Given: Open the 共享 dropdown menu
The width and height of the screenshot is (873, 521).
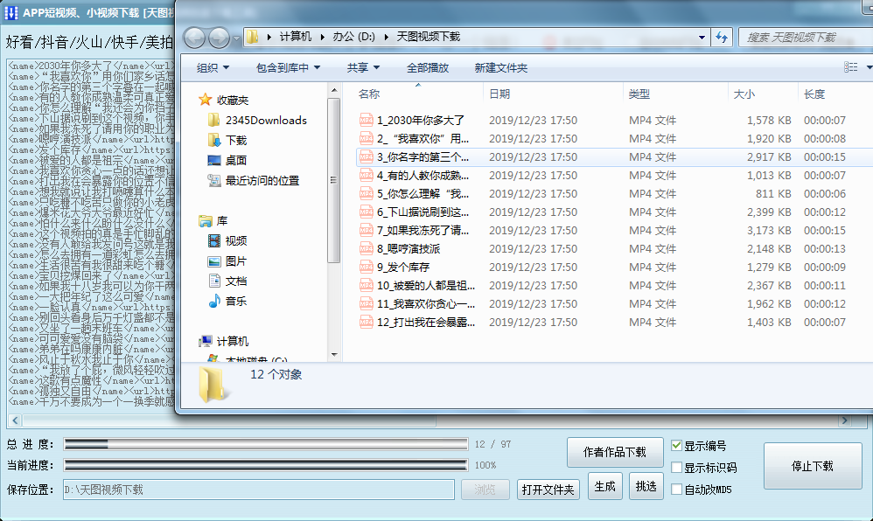Looking at the screenshot, I should click(x=363, y=68).
